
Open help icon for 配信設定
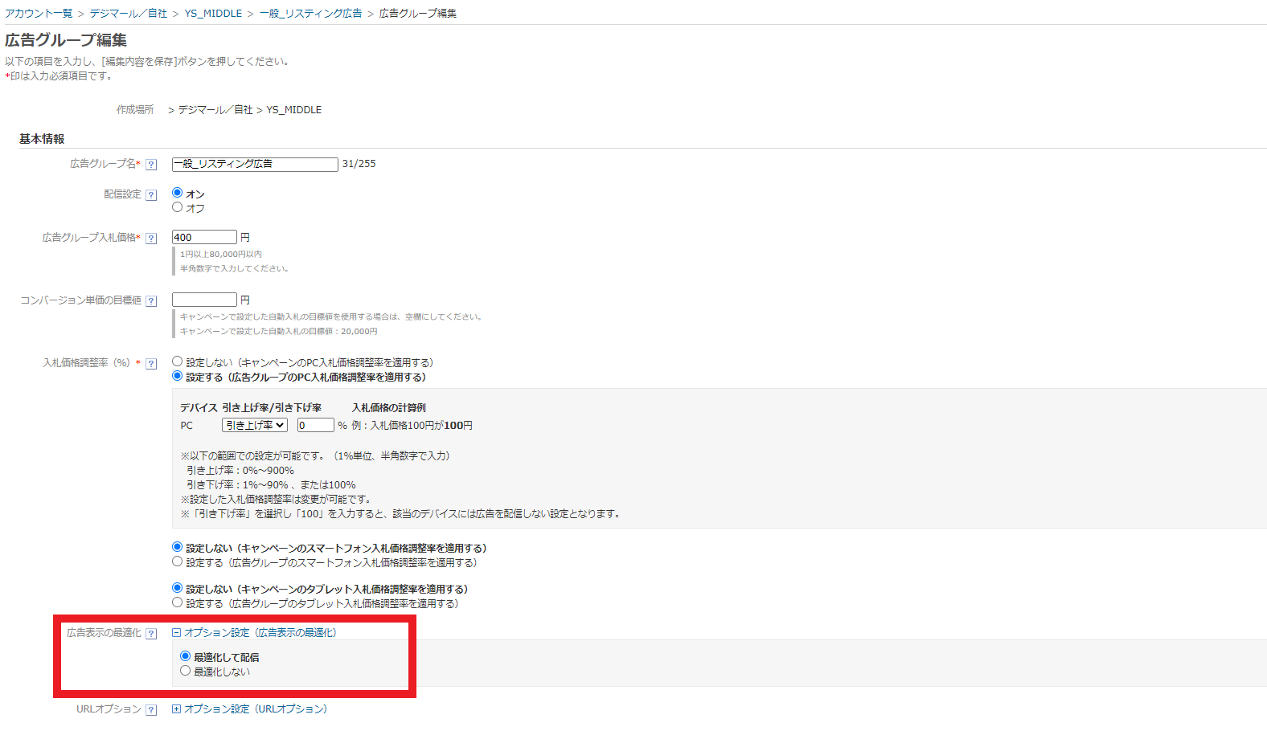(x=151, y=195)
